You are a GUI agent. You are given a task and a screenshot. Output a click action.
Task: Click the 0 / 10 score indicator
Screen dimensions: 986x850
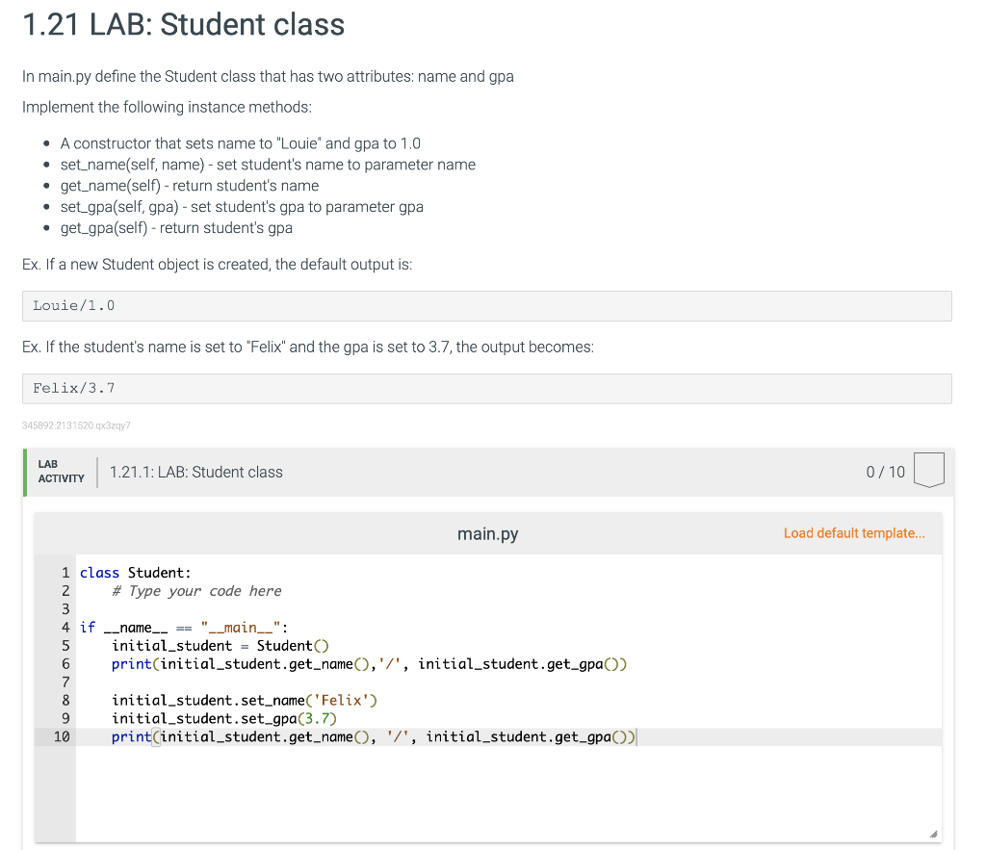click(885, 472)
